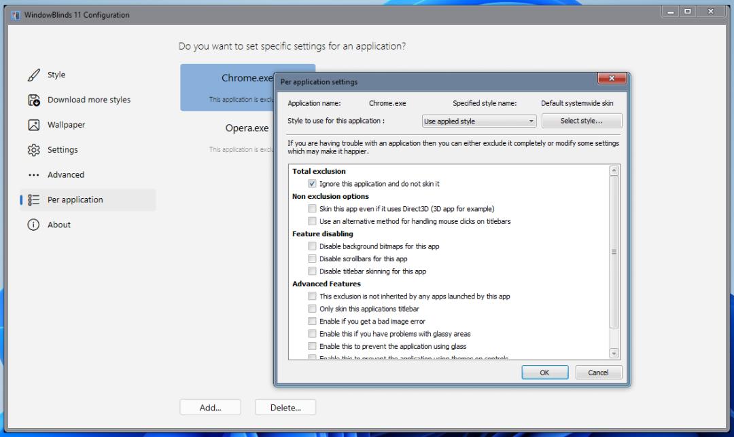
Task: Open Download more styles via its sidebar icon
Action: tap(33, 100)
